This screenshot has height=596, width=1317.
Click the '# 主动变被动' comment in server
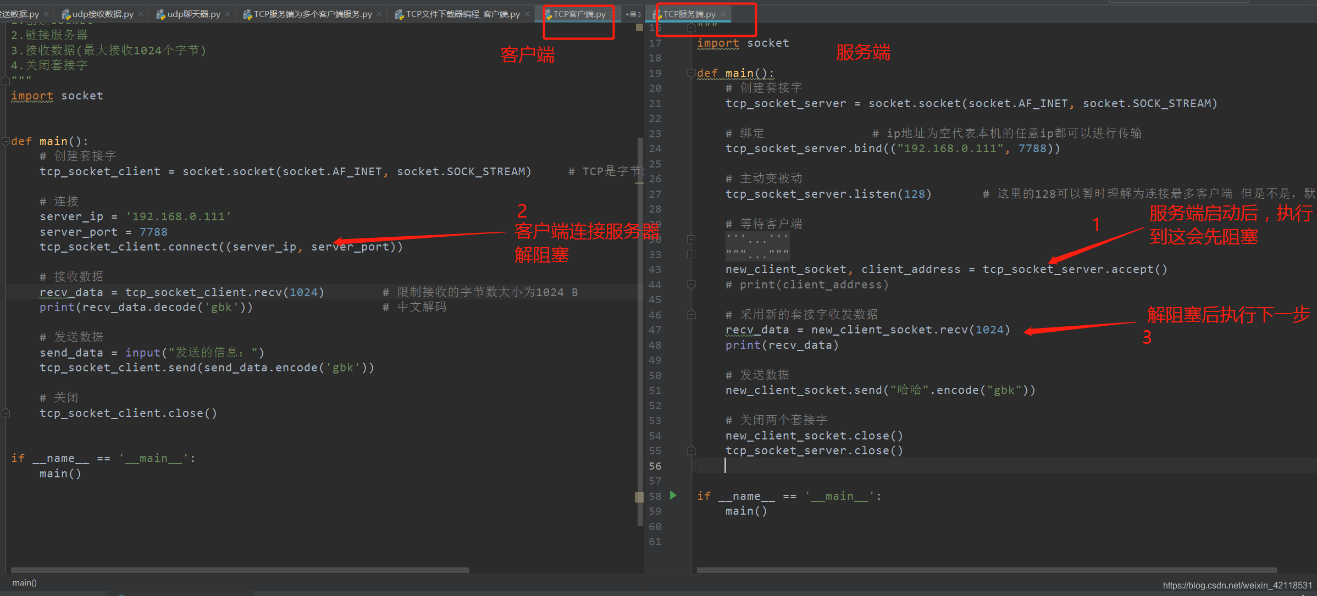(764, 179)
